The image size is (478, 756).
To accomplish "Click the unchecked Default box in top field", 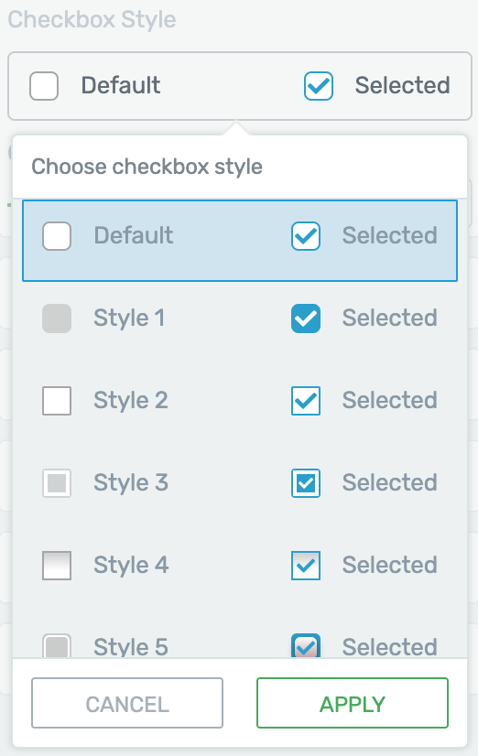I will pyautogui.click(x=44, y=86).
